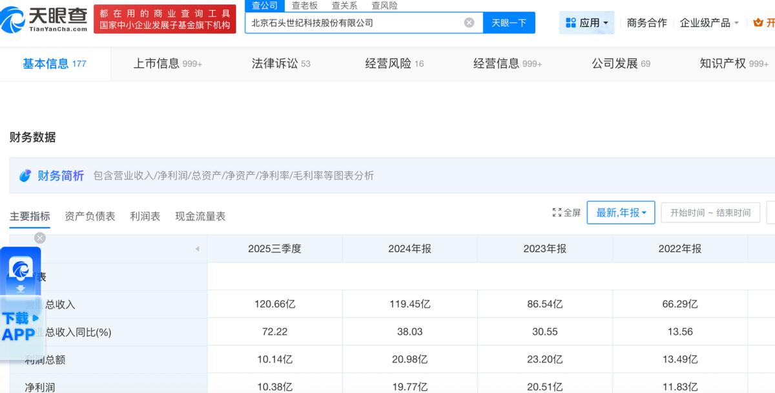Click the 全屏 fullscreen icon
Image resolution: width=775 pixels, height=393 pixels.
coord(557,213)
